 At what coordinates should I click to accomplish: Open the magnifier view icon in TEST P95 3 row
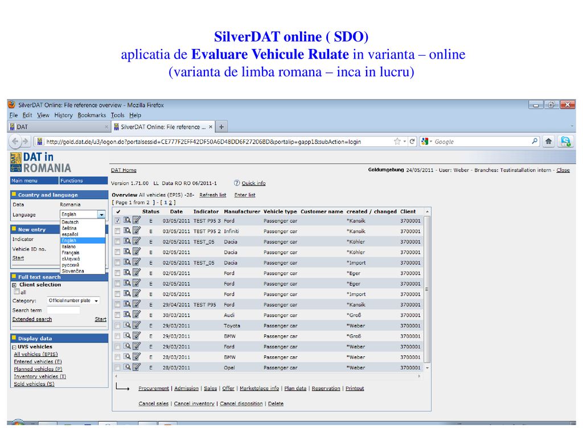point(127,220)
